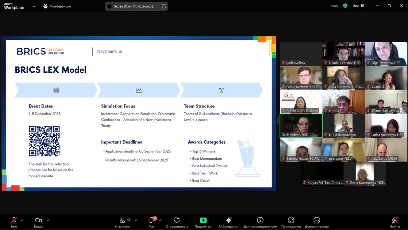Open AI Companion
Viewport: 408px width, 230px height.
pos(229,222)
